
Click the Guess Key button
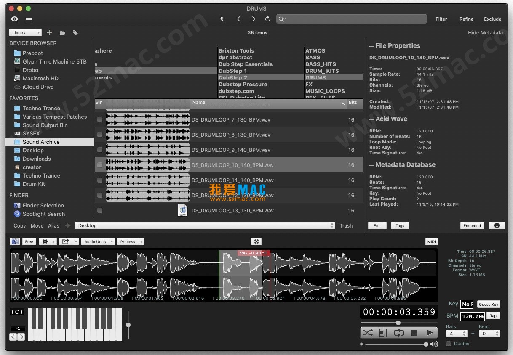pyautogui.click(x=489, y=304)
